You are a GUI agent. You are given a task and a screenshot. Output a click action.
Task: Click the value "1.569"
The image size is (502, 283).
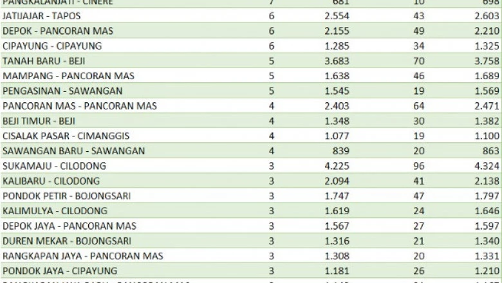[x=487, y=91]
